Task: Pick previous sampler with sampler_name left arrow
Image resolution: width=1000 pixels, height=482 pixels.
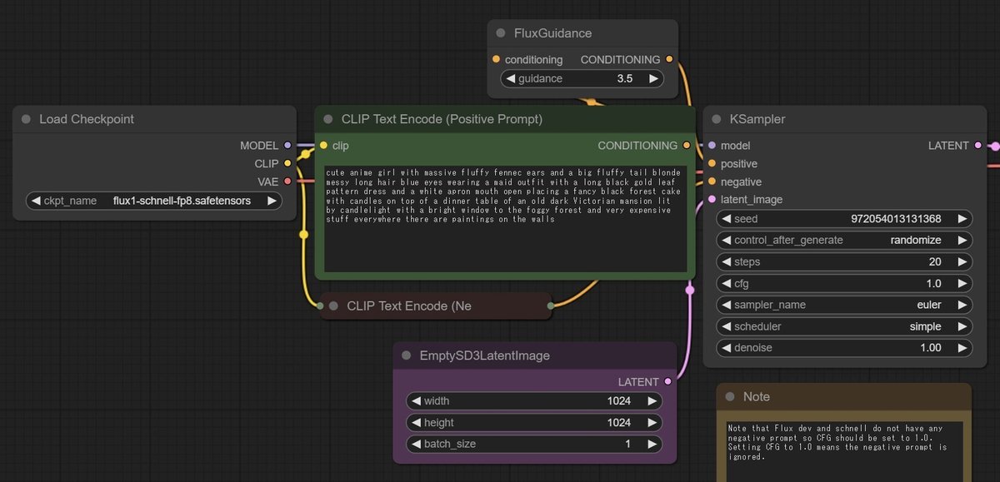Action: click(x=726, y=305)
